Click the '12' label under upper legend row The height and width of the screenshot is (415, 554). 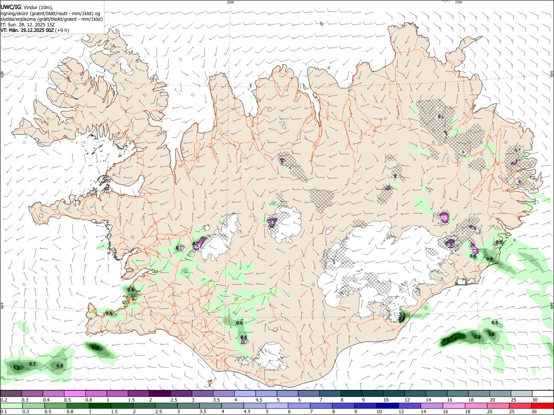click(x=407, y=400)
